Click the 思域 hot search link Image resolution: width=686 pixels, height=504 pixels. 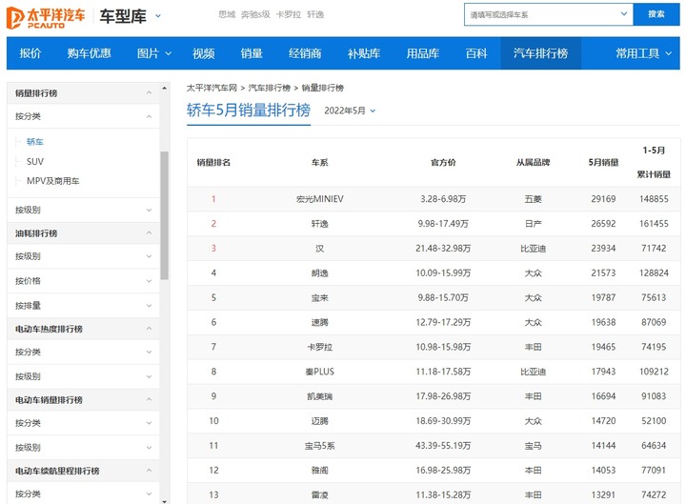click(x=227, y=14)
